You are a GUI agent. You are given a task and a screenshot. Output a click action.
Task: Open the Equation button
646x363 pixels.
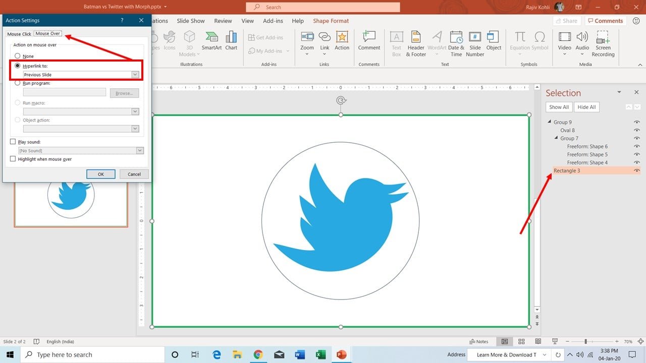coord(520,43)
